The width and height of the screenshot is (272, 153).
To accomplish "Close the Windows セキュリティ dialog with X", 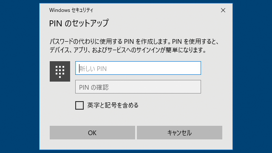I will (x=223, y=10).
